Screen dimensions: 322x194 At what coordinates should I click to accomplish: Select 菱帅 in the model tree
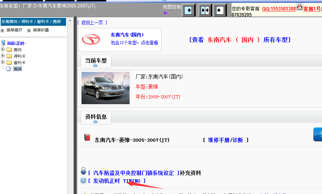coord(18,50)
